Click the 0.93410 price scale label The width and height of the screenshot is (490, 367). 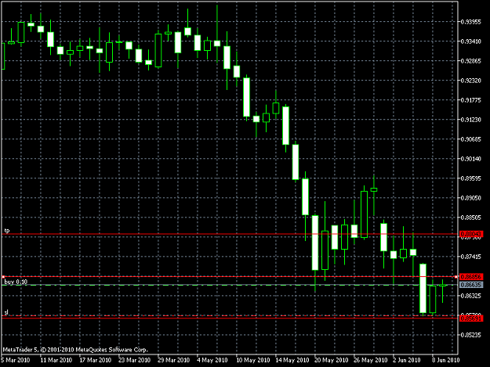click(x=471, y=41)
